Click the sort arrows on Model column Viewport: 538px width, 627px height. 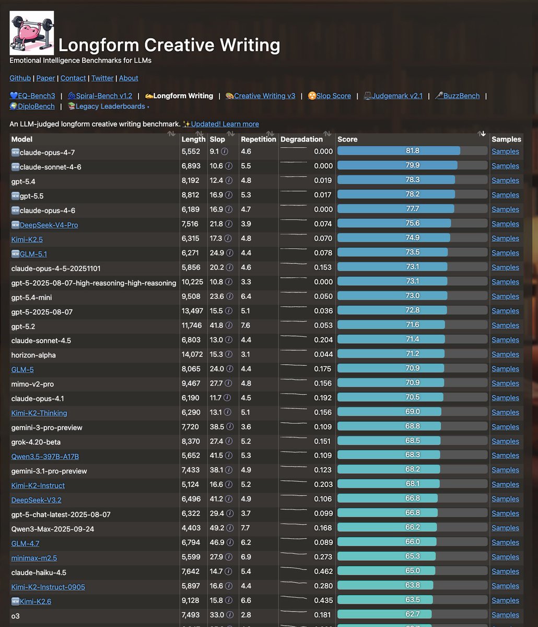pyautogui.click(x=171, y=134)
